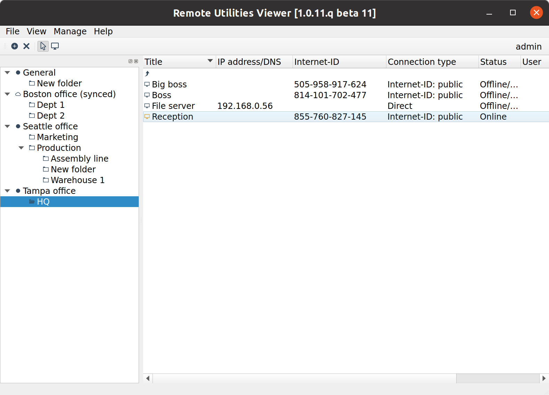
Task: Click the Big boss computer icon
Action: tap(147, 85)
